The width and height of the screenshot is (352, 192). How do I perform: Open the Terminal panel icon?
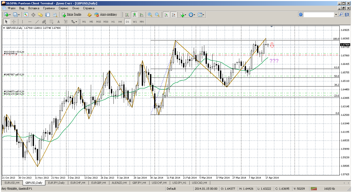point(48,15)
